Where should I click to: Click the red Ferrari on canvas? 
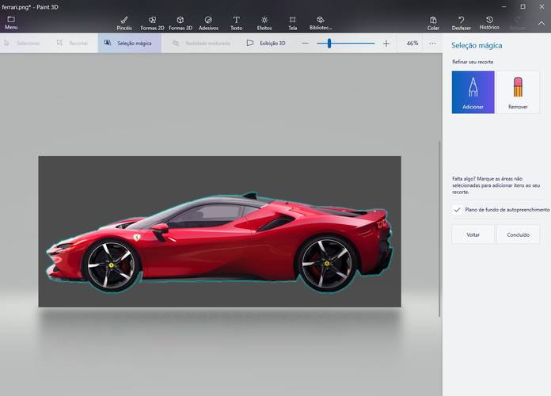click(219, 242)
